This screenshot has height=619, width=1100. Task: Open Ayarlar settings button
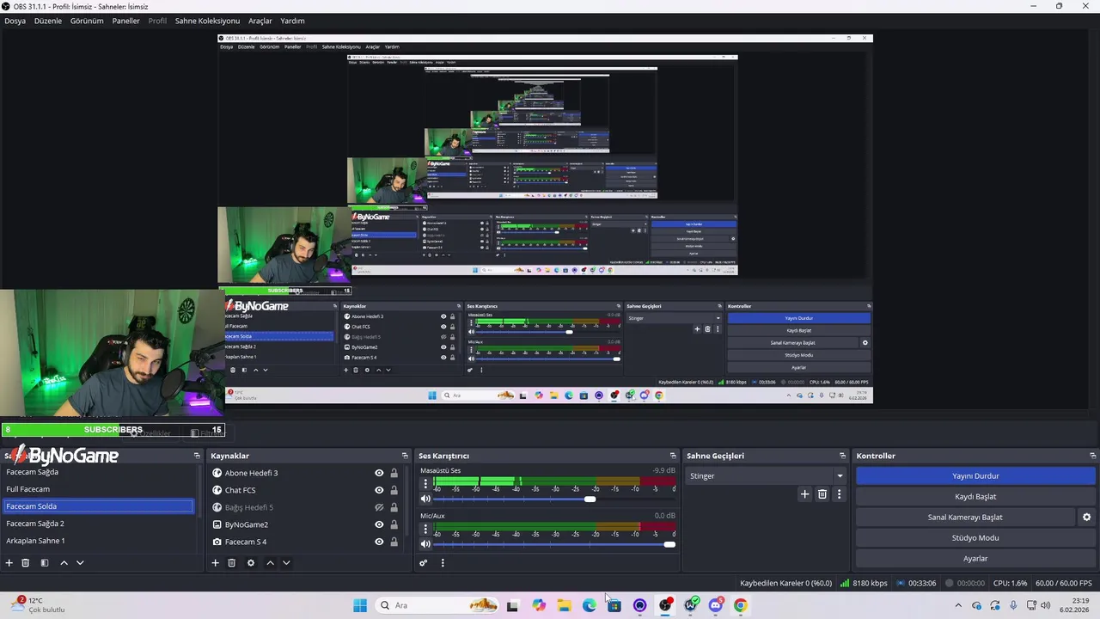coord(975,559)
